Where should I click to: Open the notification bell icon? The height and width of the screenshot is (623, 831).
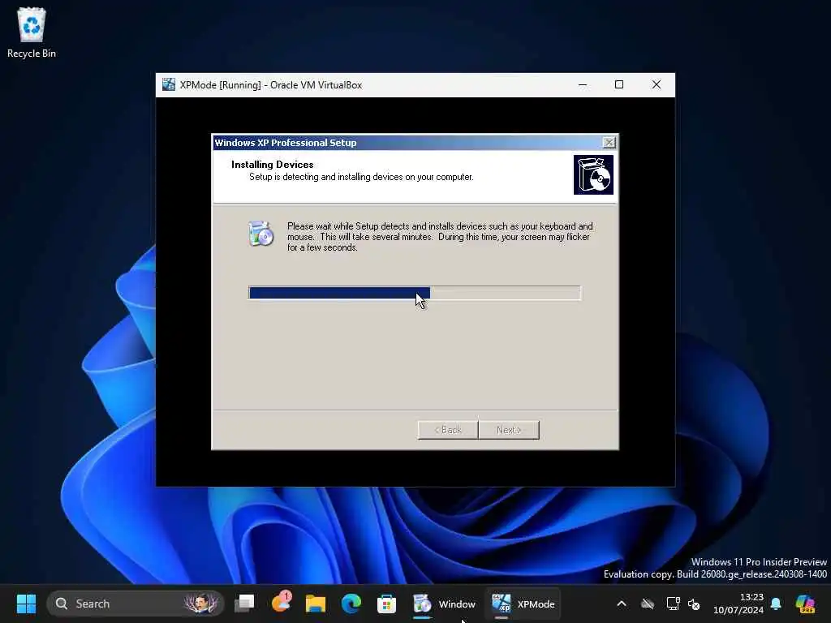(x=776, y=604)
